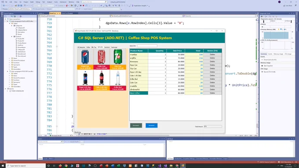The image size is (299, 168).
Task: Open the Memory Usage tab in Diagnostic Tools
Action: coord(278,54)
